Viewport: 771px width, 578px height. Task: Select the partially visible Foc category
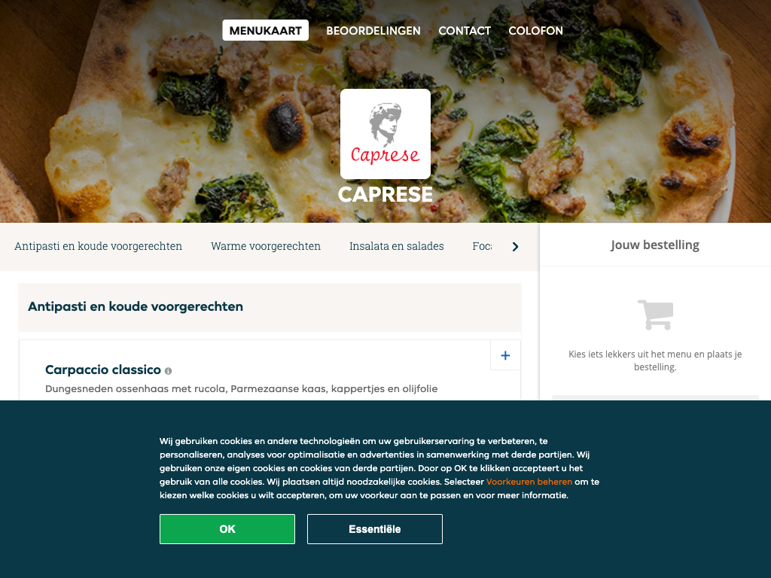(482, 246)
